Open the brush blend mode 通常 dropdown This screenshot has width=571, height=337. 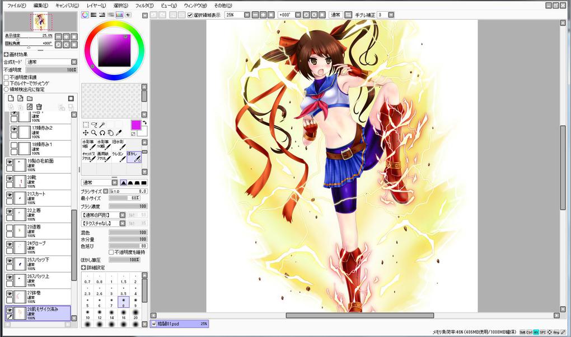(100, 183)
